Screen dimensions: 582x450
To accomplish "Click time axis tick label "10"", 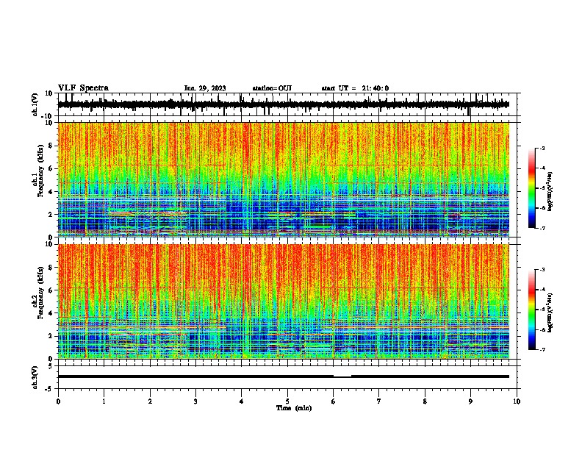I will (517, 401).
